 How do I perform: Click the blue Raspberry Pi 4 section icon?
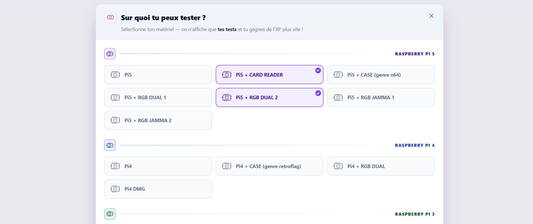(110, 145)
